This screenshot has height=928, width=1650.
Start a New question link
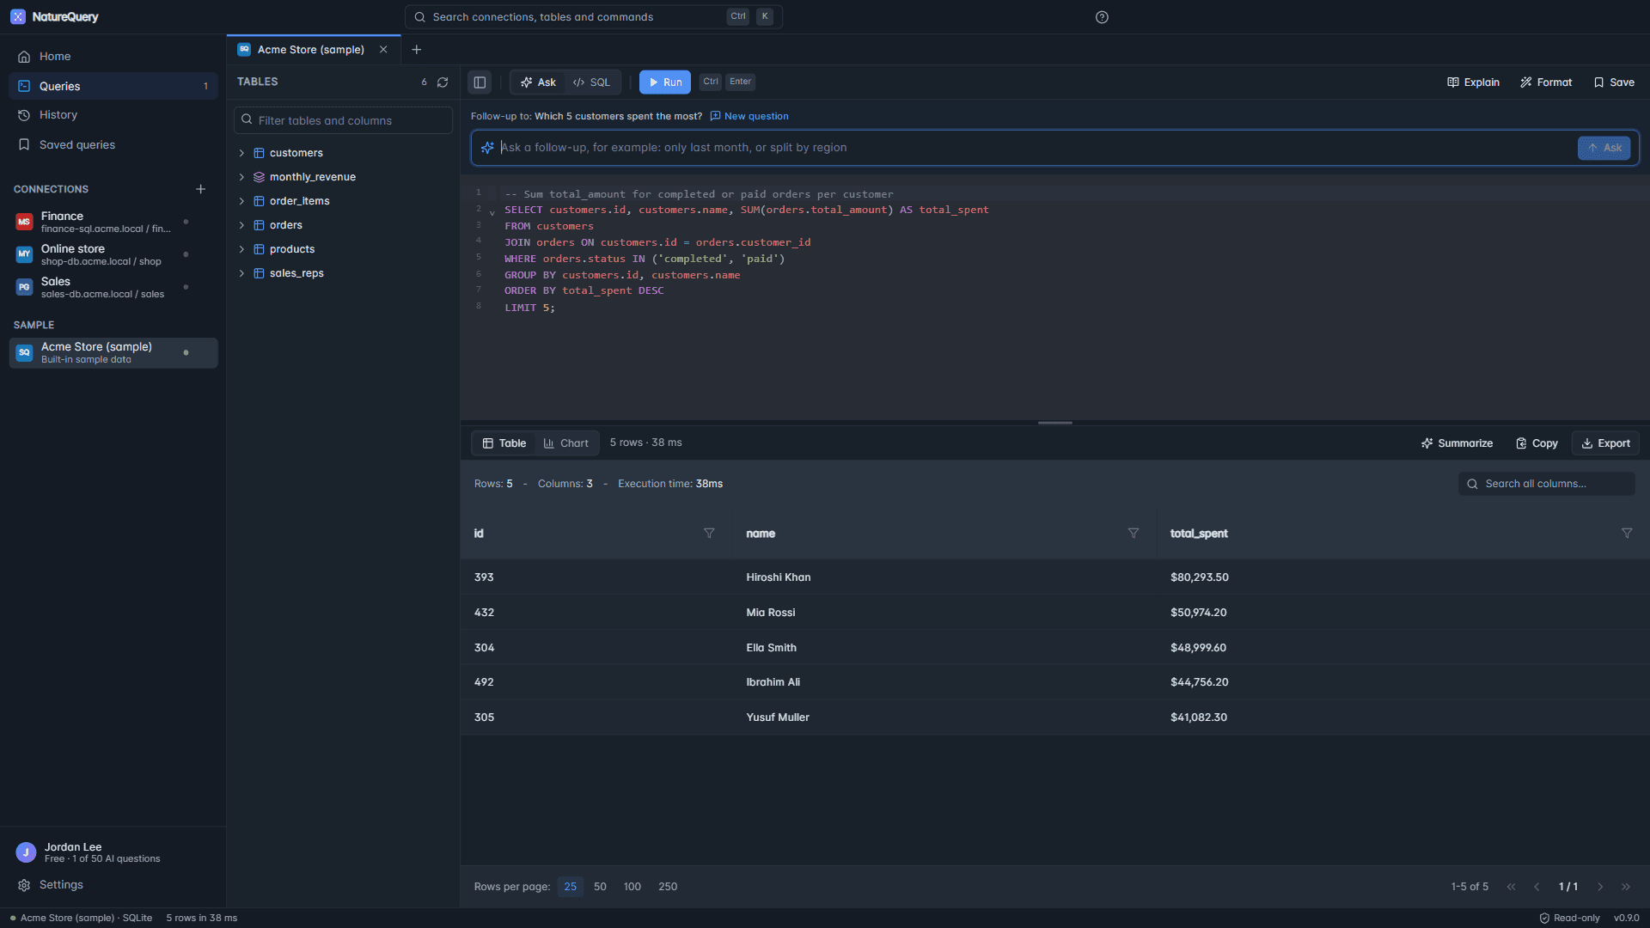749,117
